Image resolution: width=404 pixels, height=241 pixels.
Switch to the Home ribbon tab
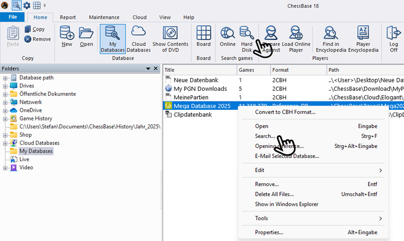tap(40, 17)
